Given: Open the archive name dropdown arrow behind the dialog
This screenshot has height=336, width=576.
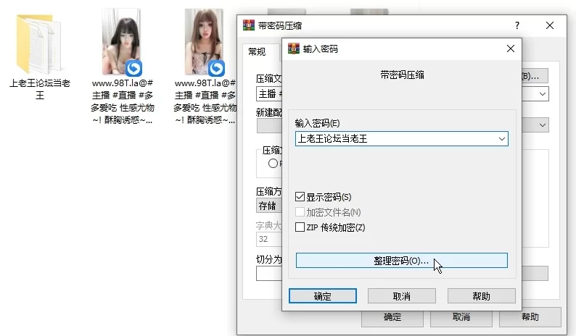Looking at the screenshot, I should (x=542, y=94).
